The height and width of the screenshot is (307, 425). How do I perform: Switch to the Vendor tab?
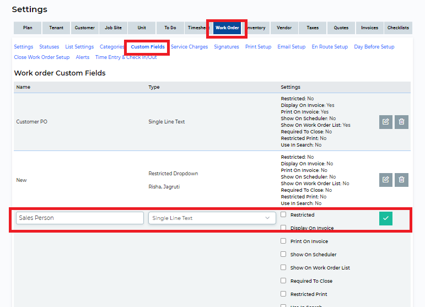[284, 28]
